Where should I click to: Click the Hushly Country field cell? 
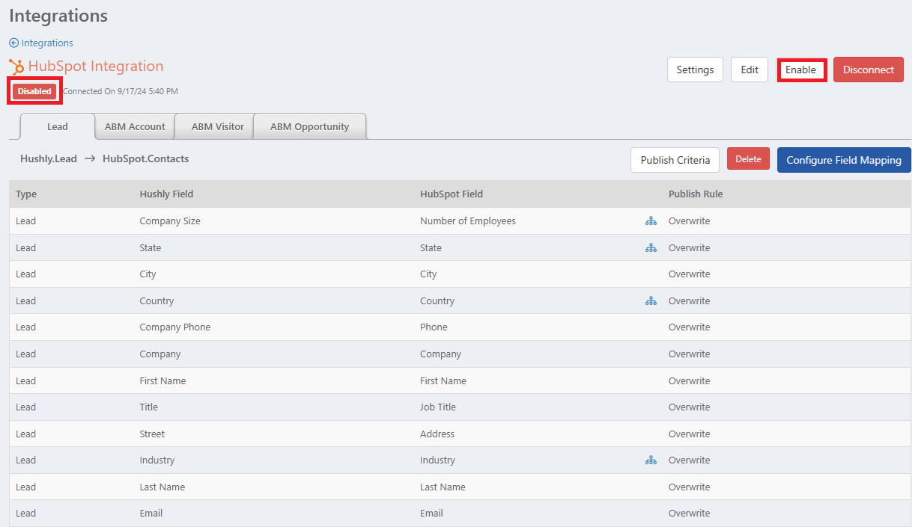click(156, 301)
